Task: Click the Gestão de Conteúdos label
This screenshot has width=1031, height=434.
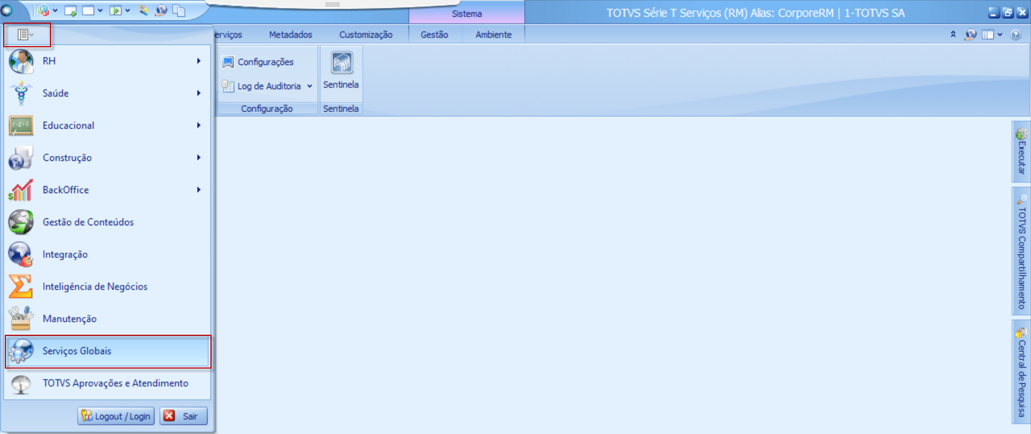Action: pos(88,222)
